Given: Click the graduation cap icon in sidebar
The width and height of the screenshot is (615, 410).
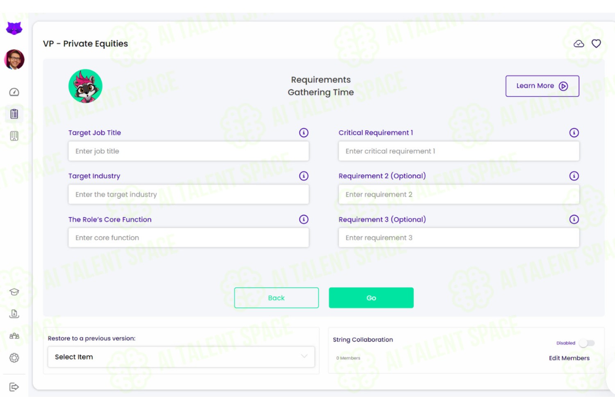Looking at the screenshot, I should (14, 292).
